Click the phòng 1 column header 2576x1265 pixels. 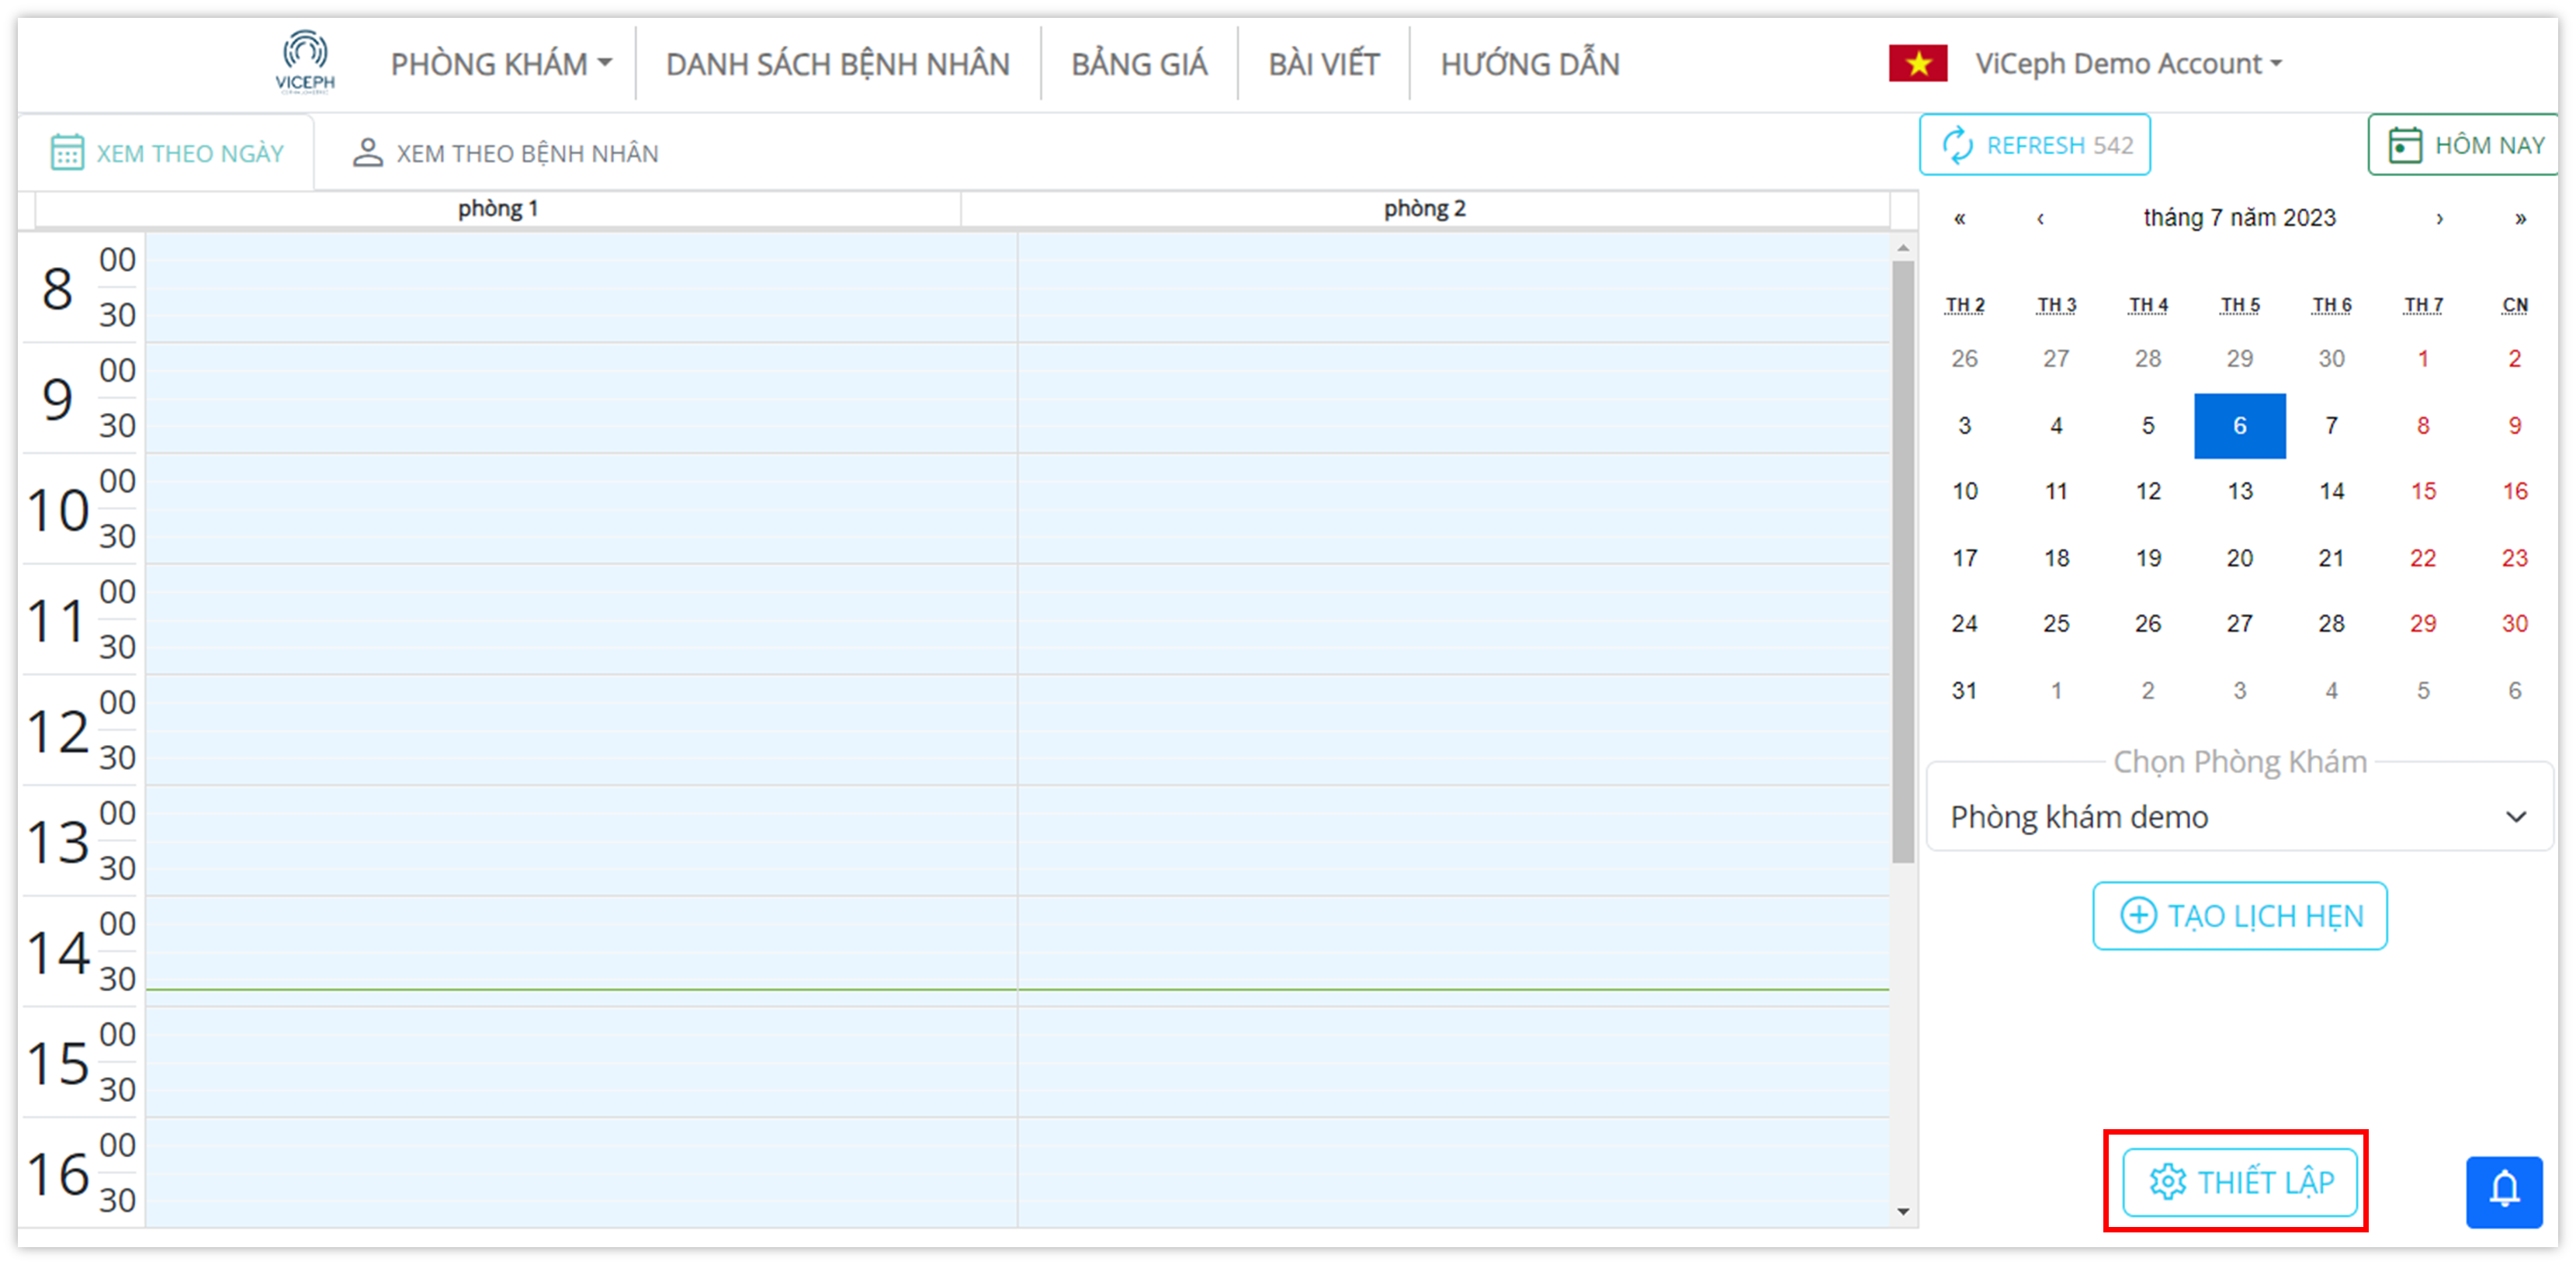[x=497, y=208]
